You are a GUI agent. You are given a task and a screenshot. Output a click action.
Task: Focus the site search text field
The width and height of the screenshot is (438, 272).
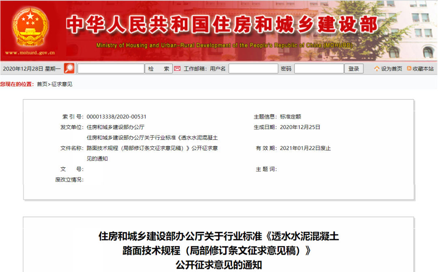[111, 69]
